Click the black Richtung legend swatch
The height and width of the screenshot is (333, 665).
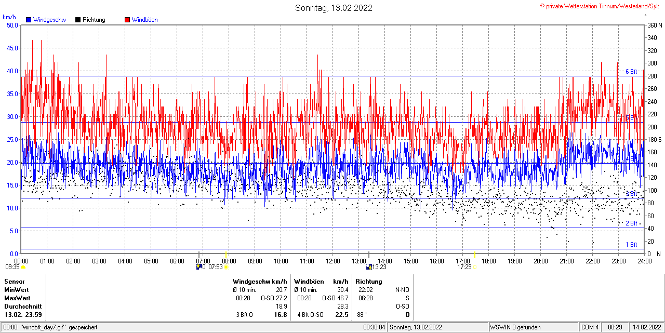[78, 20]
